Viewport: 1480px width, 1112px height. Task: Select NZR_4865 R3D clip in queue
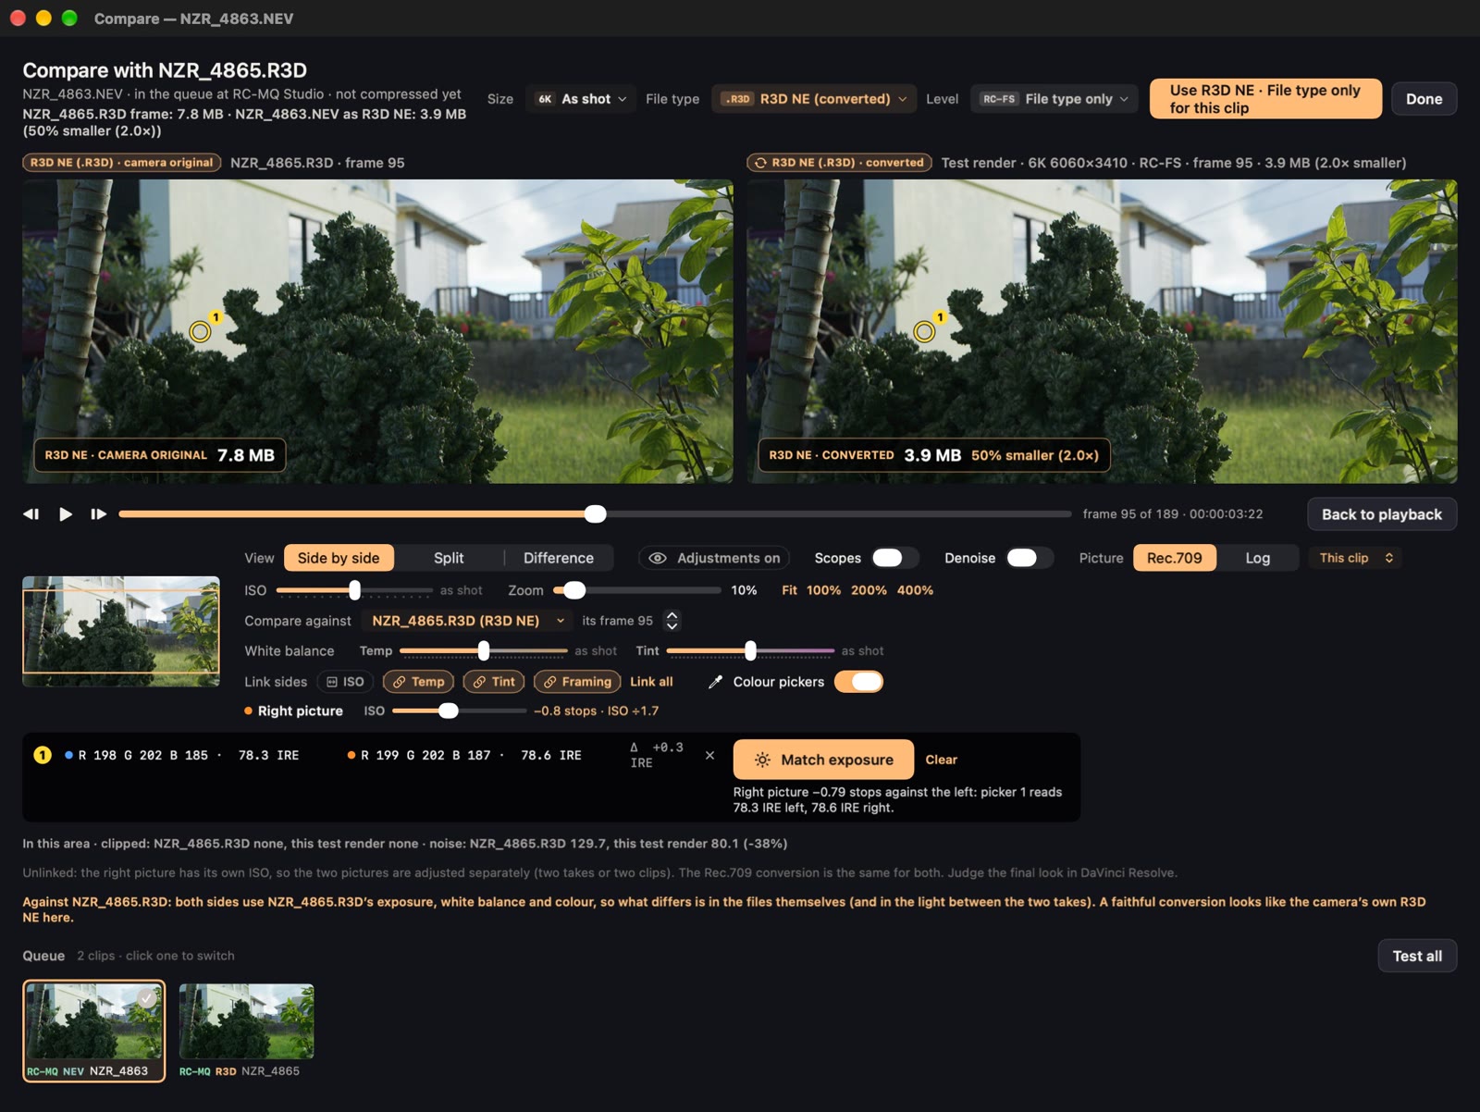(x=246, y=1031)
